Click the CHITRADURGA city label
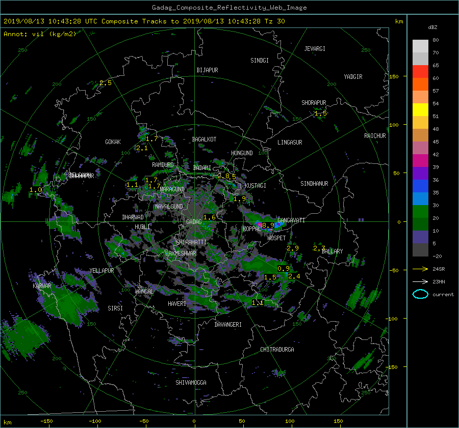Screen dimensions: 459x428 (x=277, y=350)
